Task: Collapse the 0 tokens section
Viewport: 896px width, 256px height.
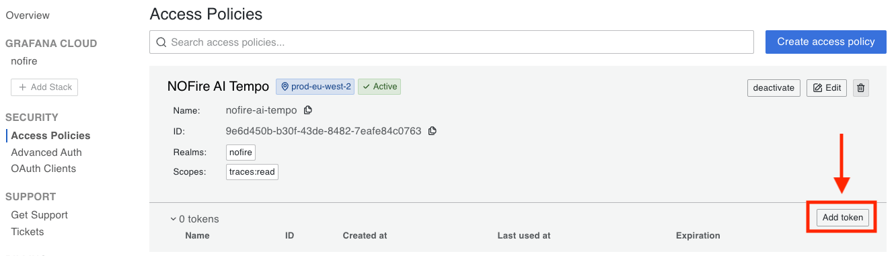Action: click(x=194, y=219)
